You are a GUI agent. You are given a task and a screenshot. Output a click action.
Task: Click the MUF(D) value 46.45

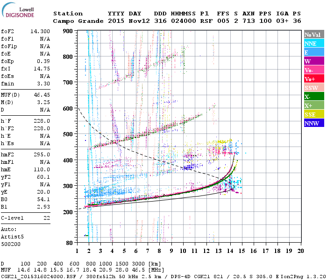point(42,95)
